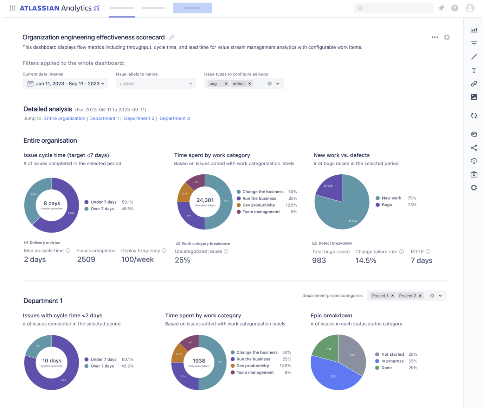Screen dimensions: 483x407
Task: Insert a link element from the sidebar
Action: click(474, 83)
